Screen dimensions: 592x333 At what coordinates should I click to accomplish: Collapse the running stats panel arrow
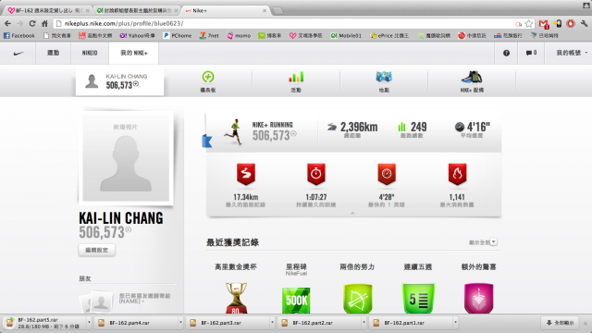tap(352, 214)
